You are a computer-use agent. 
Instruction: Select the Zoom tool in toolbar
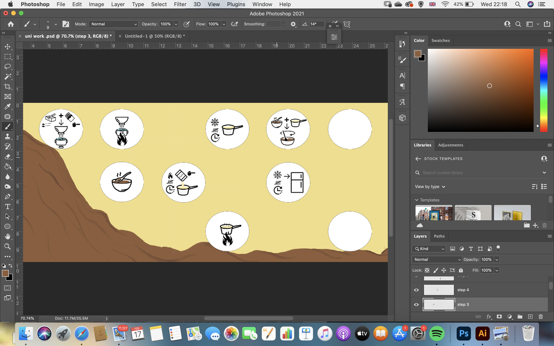coord(8,246)
